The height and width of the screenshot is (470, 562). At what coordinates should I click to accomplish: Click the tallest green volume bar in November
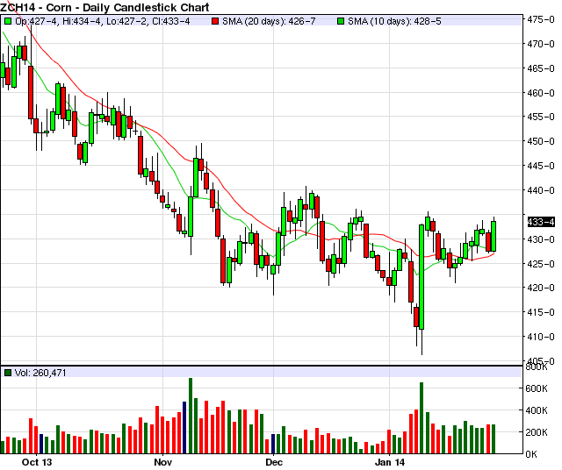click(x=191, y=416)
